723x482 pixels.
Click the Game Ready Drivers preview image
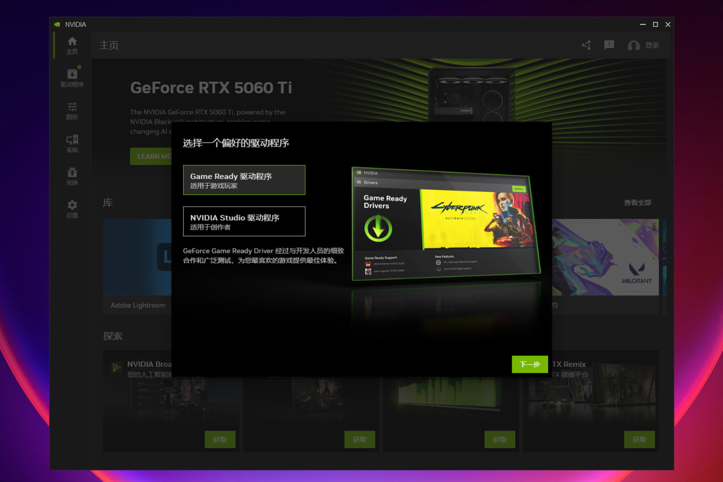click(445, 224)
